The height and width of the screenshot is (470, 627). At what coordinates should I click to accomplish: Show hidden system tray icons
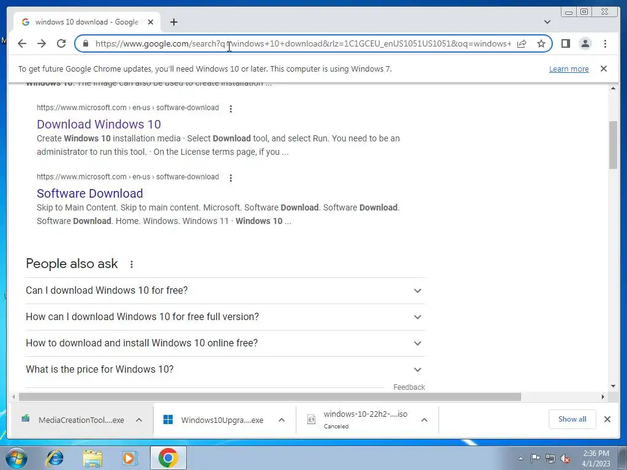coord(520,458)
